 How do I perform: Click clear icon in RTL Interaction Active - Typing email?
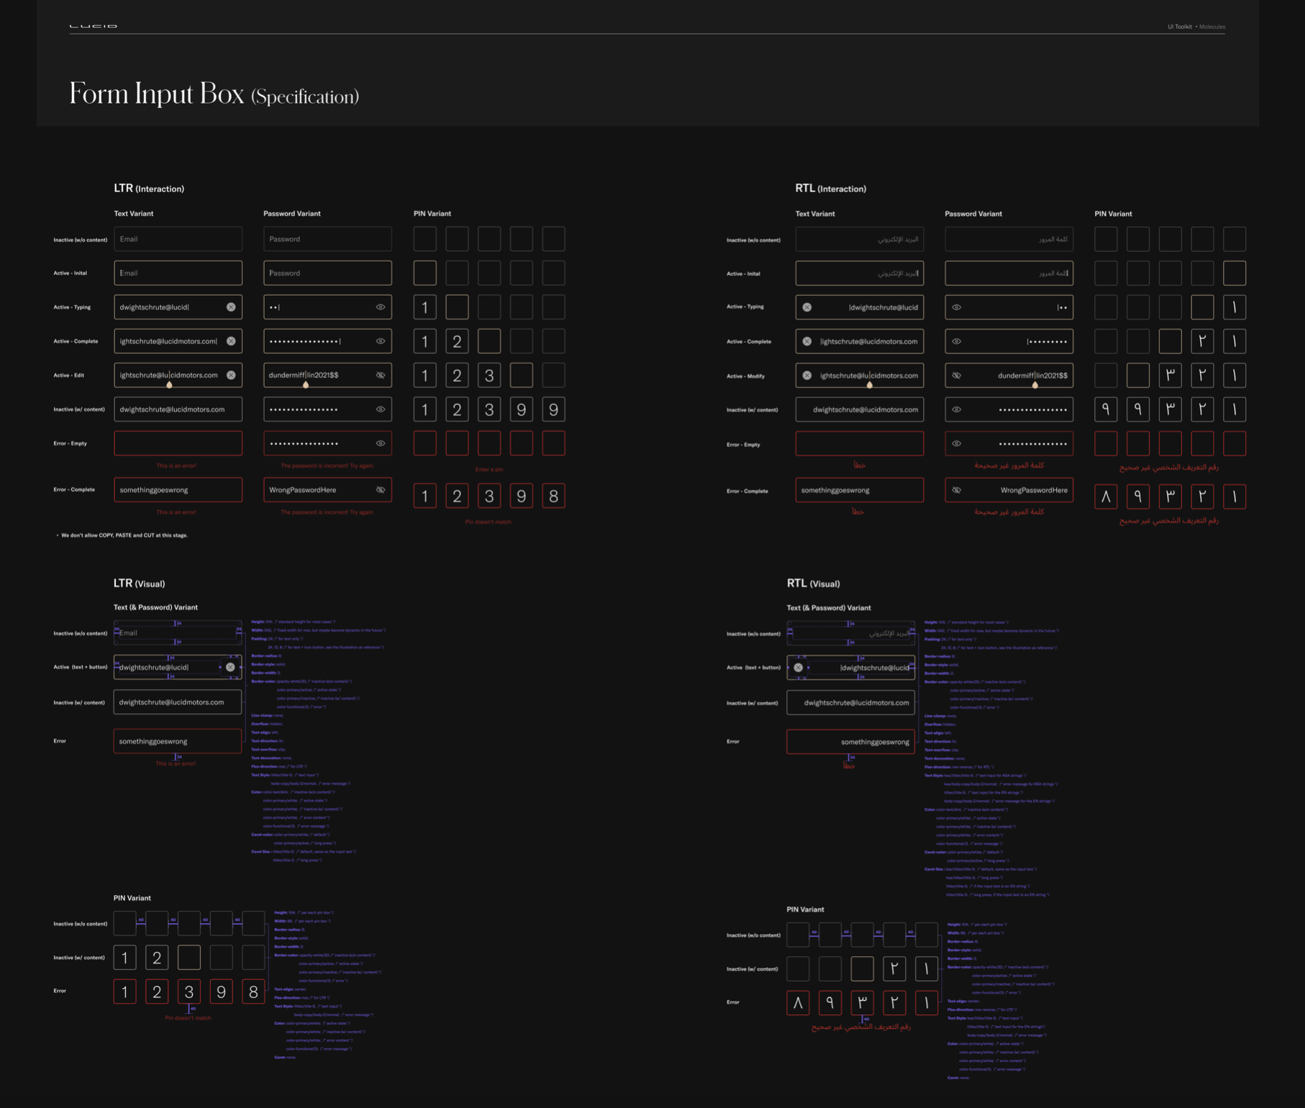click(807, 307)
